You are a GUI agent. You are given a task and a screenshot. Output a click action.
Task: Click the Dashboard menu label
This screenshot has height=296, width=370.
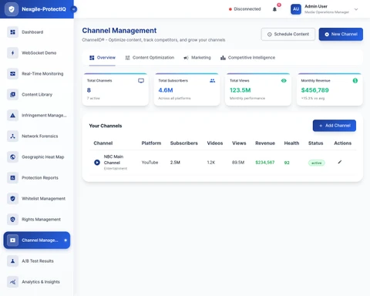32,32
